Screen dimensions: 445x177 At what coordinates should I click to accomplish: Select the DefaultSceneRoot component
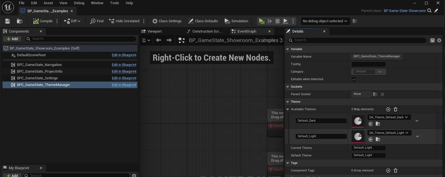(x=31, y=55)
